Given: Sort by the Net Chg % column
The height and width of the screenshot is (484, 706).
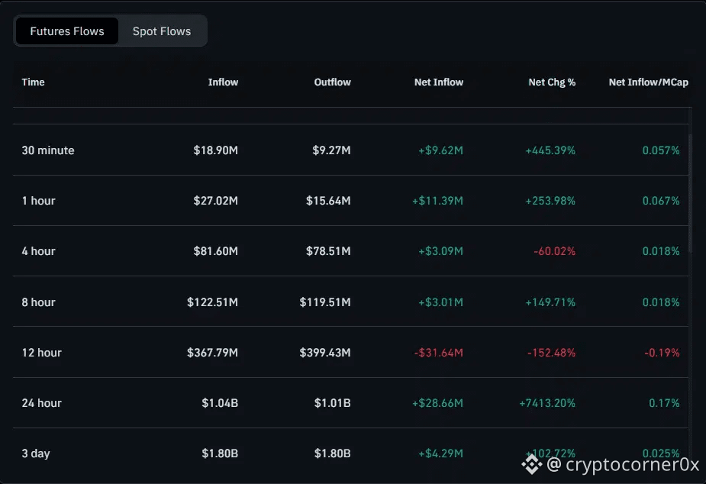Looking at the screenshot, I should (x=552, y=82).
